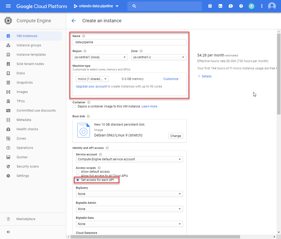Expand the Region dropdown
Viewport: 281px width, 239px height.
100,57
